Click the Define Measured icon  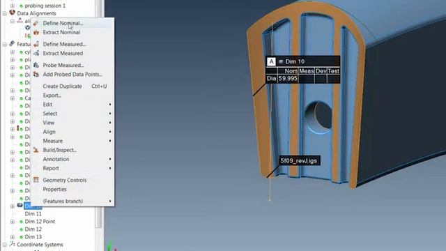[36, 45]
